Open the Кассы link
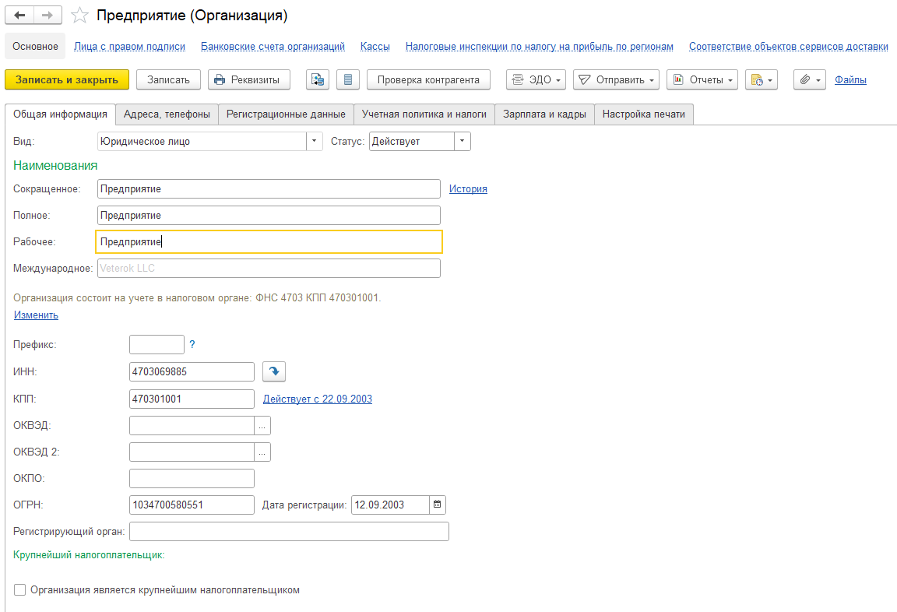This screenshot has width=897, height=612. (375, 47)
